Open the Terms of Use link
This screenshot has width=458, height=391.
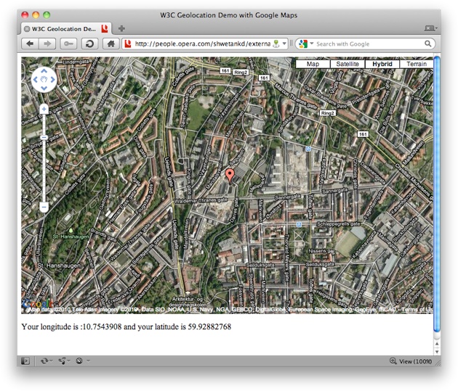(x=417, y=310)
